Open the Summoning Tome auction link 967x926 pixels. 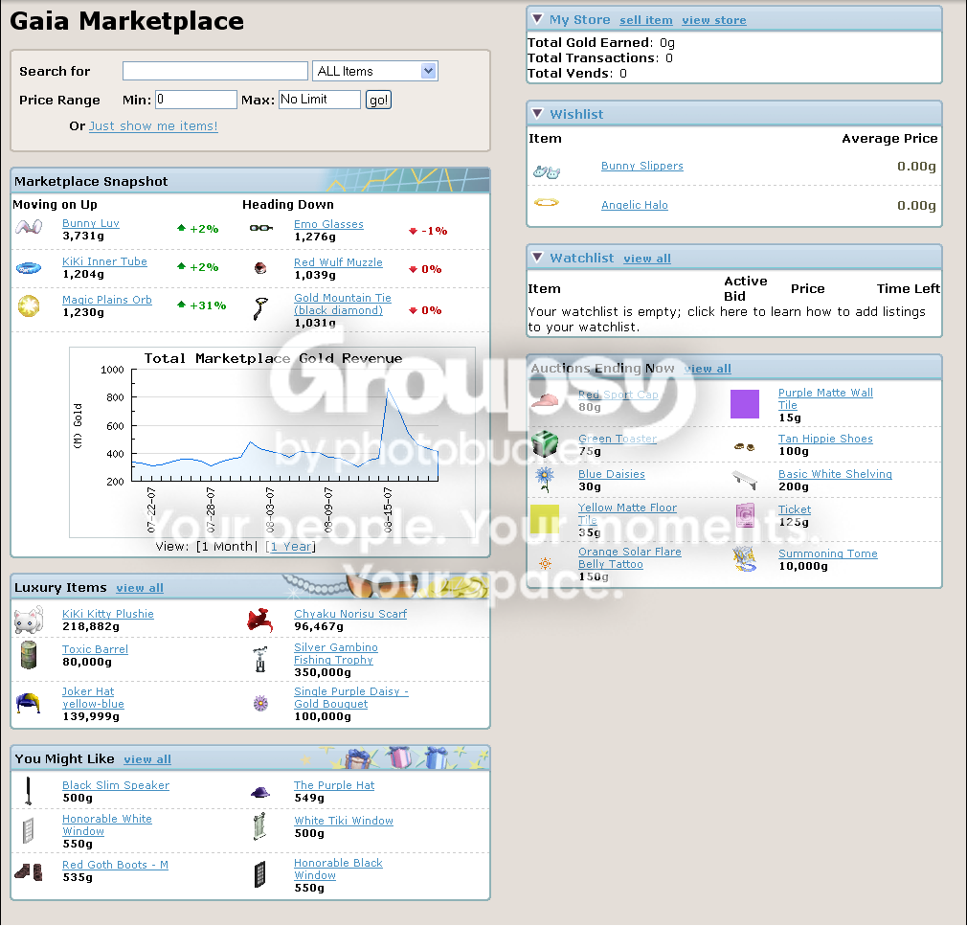[827, 553]
